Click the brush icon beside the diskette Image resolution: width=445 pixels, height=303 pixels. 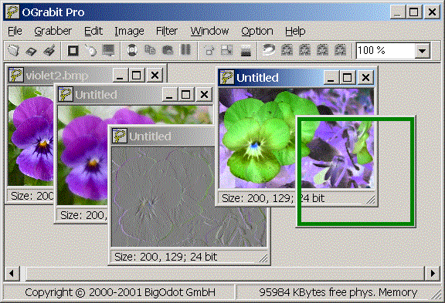coord(49,51)
